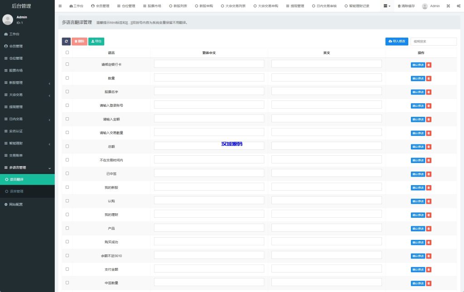Image resolution: width=464 pixels, height=292 pixels.
Task: Click the 导入修改 import button
Action: point(396,41)
